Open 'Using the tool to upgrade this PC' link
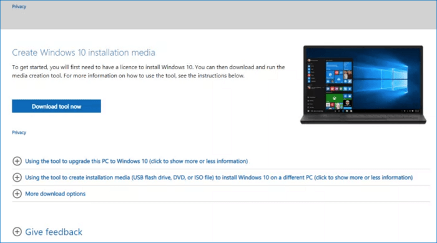Image resolution: width=437 pixels, height=243 pixels. pos(136,161)
